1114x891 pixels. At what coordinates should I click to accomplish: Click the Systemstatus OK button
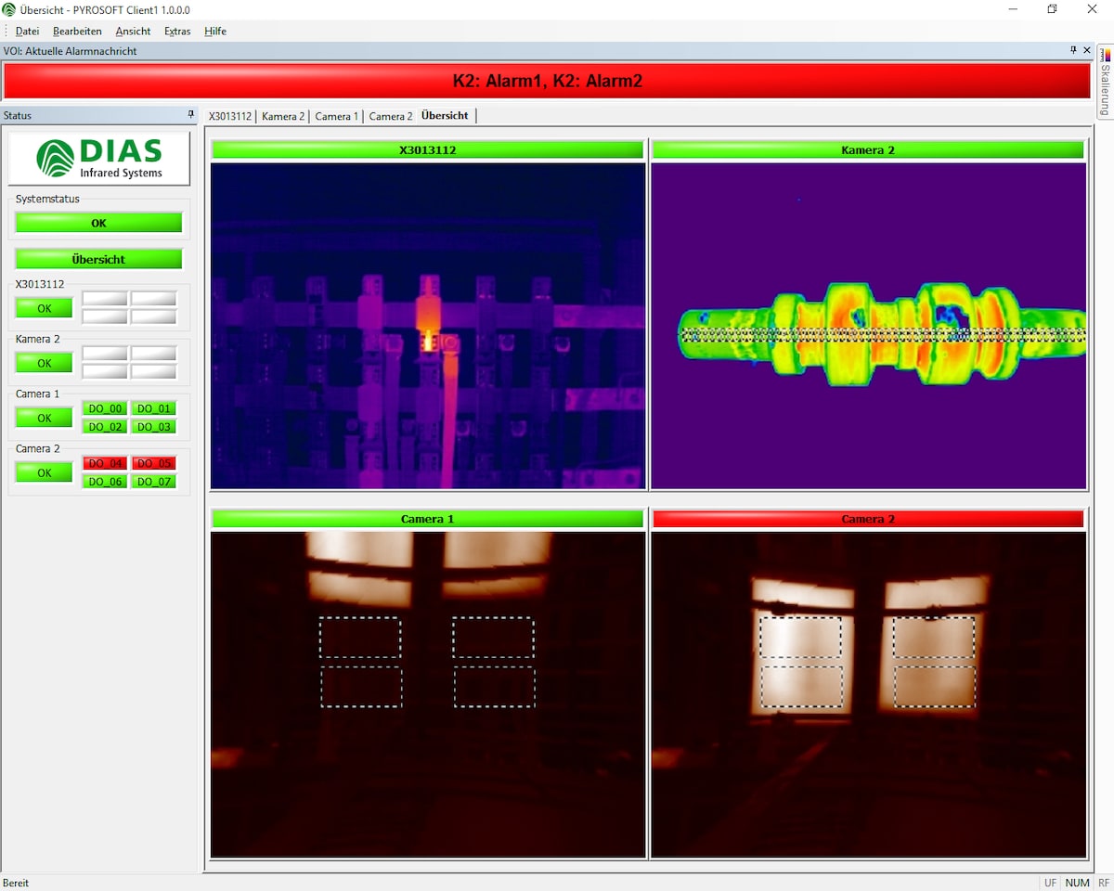click(x=98, y=223)
